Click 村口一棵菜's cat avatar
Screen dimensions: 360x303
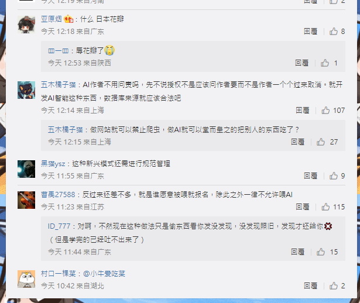point(26,279)
